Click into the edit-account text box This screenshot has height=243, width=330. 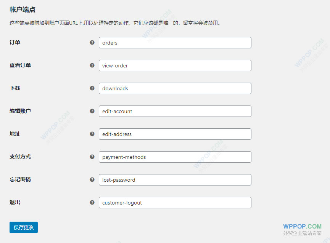175,111
